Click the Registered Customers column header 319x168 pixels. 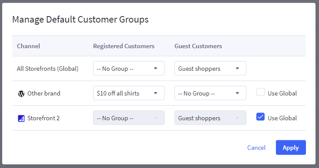tap(124, 46)
